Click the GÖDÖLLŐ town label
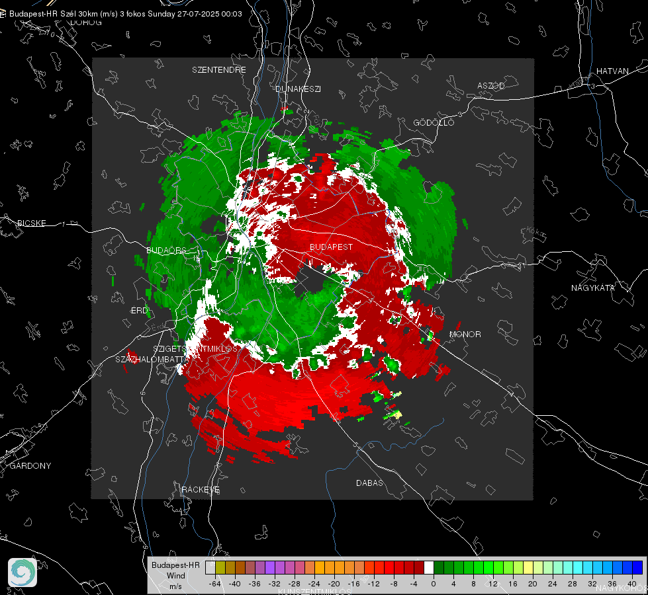 click(434, 122)
